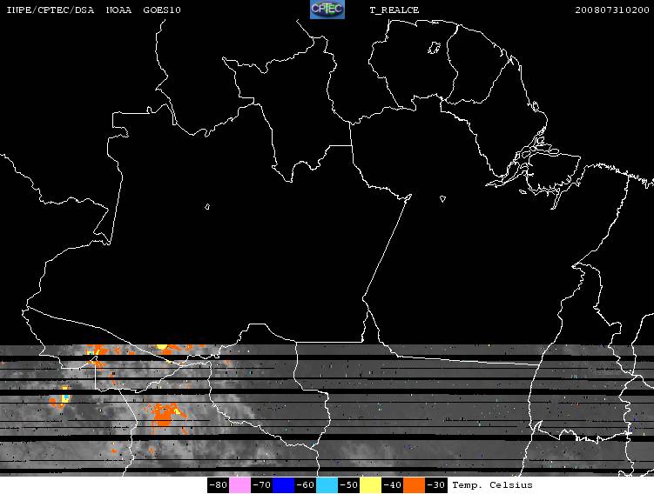Screen dimensions: 654x494
Task: Select the orange -40 color swatch
Action: click(415, 485)
